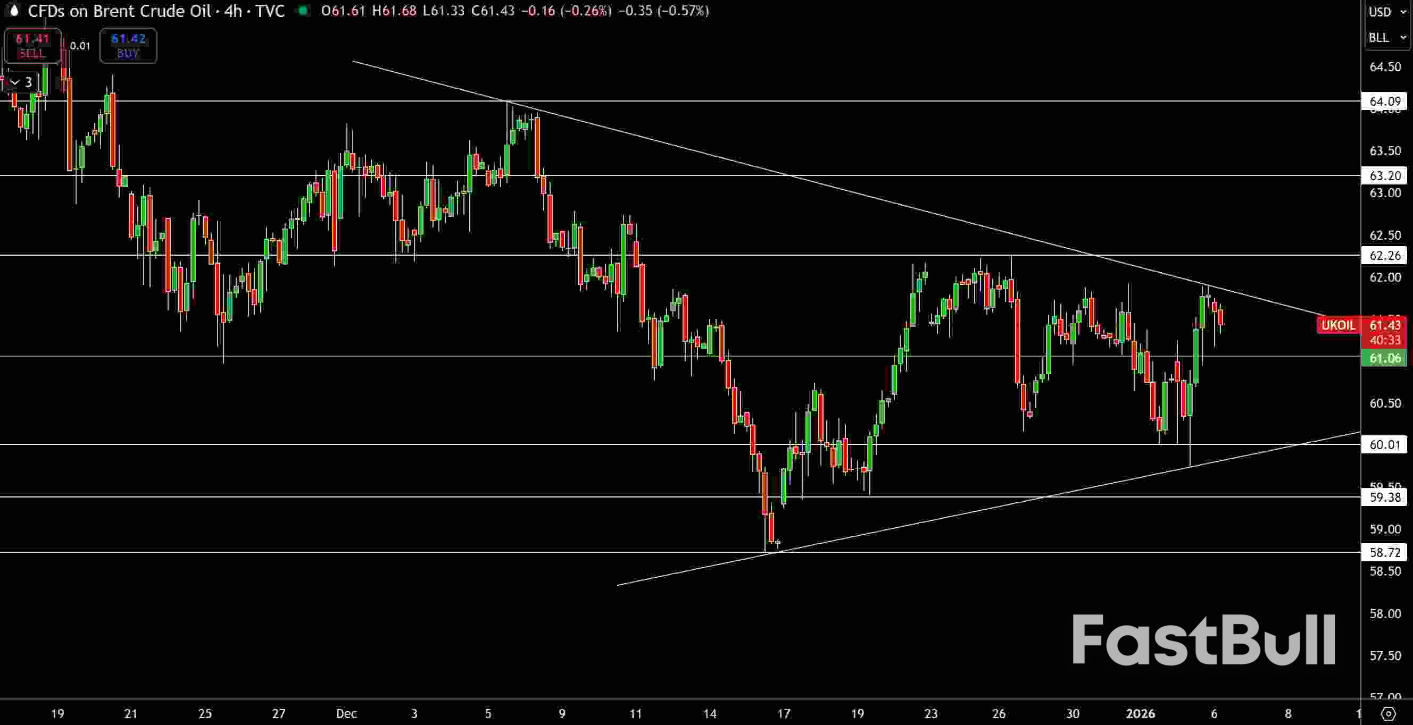The height and width of the screenshot is (725, 1413).
Task: Click the green data-connection status dot
Action: pos(303,11)
